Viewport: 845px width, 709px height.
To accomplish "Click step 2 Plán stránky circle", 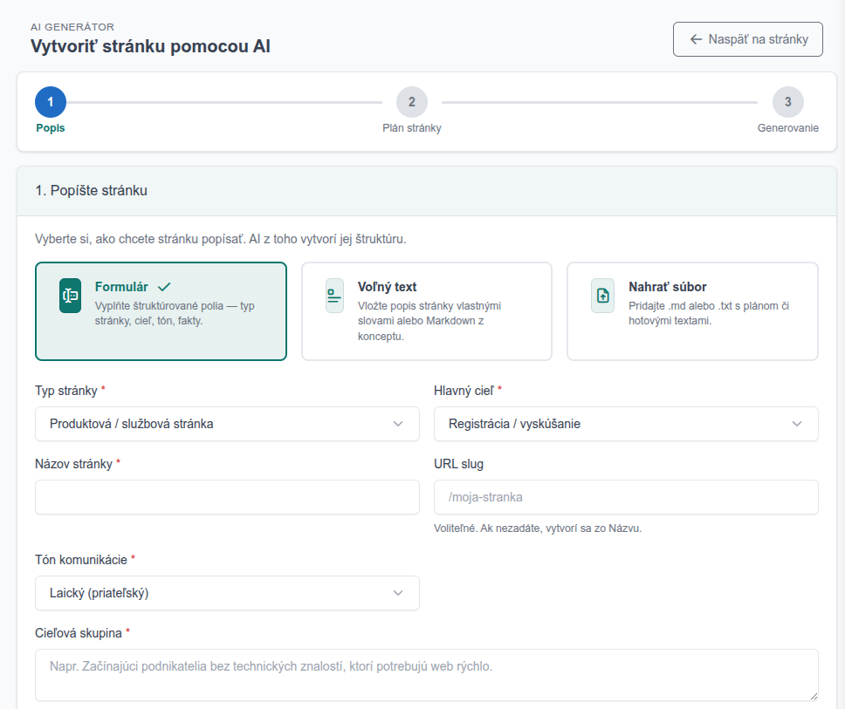I will (x=412, y=102).
